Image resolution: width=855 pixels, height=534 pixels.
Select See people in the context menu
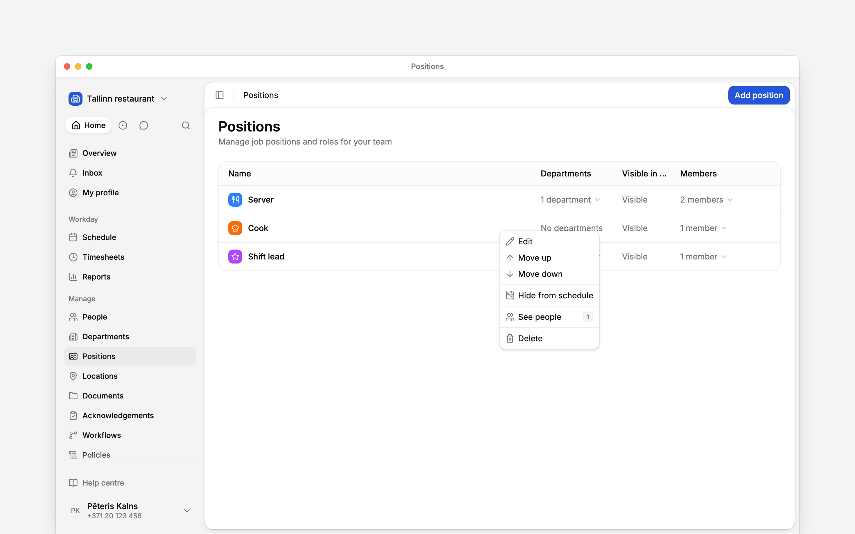(x=549, y=317)
